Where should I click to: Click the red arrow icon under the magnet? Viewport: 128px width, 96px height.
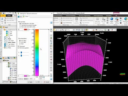[x=51, y=54]
